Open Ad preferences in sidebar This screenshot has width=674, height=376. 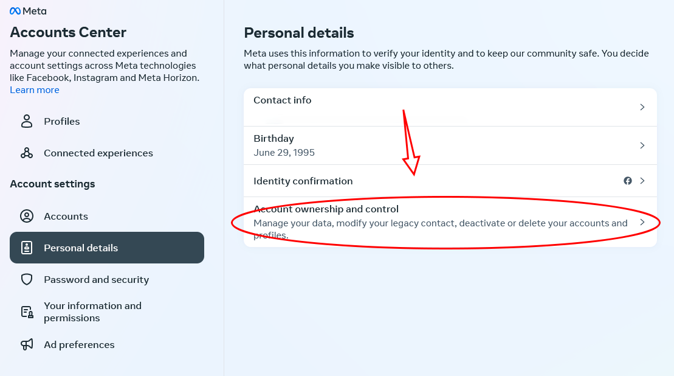[79, 345]
